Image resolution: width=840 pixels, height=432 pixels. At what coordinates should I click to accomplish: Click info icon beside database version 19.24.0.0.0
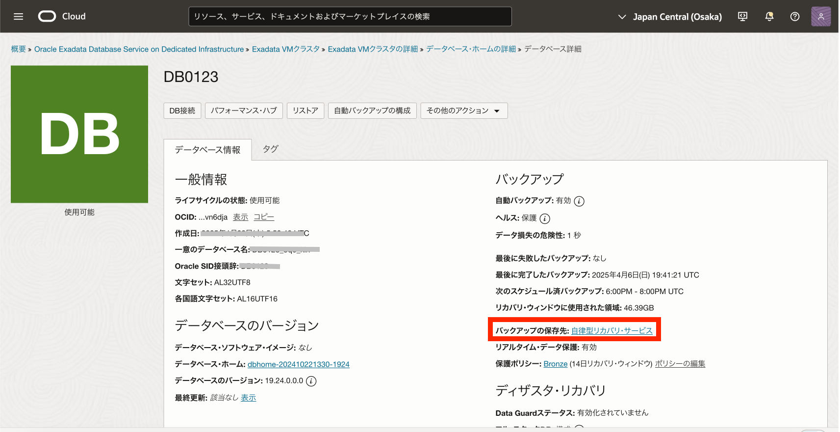tap(311, 381)
